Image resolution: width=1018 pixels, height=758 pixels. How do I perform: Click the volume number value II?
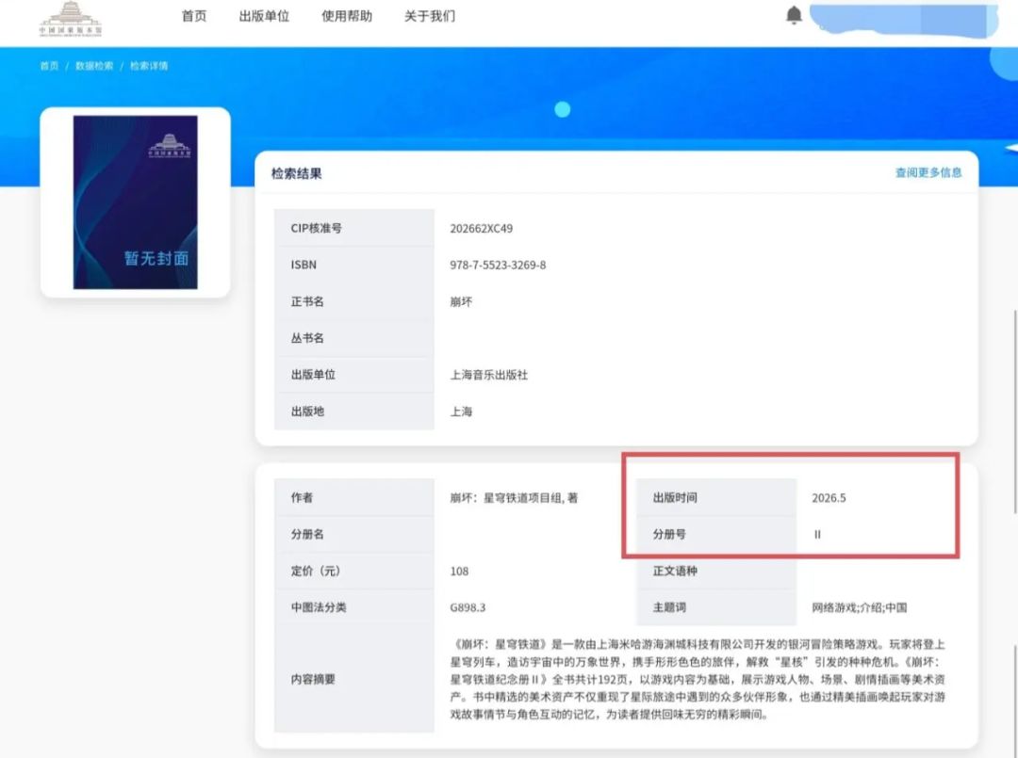click(817, 534)
